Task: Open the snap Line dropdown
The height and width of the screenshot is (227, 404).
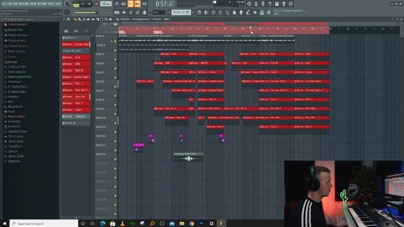Action: pos(159,13)
